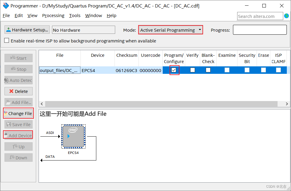The width and height of the screenshot is (291, 191).
Task: Click the Search altera.com input field
Action: tap(260, 16)
